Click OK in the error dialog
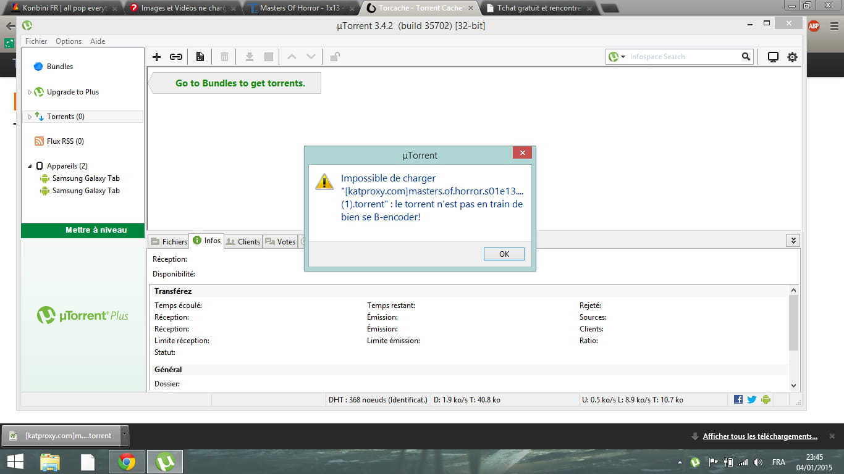The width and height of the screenshot is (844, 474). (x=504, y=254)
